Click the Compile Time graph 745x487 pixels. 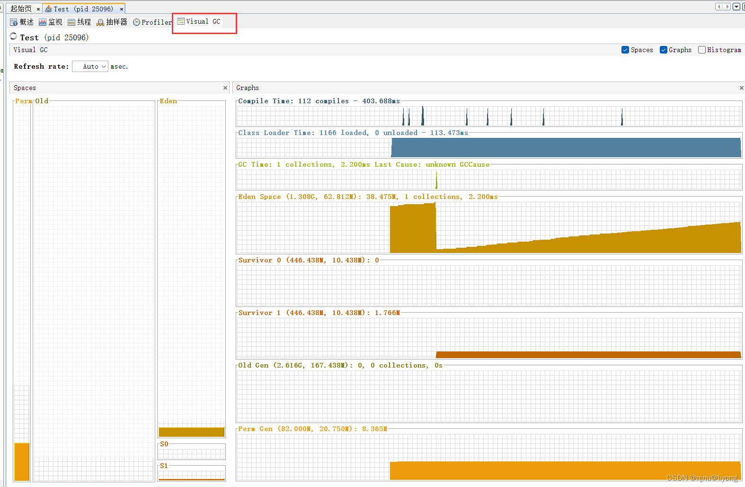coord(489,116)
